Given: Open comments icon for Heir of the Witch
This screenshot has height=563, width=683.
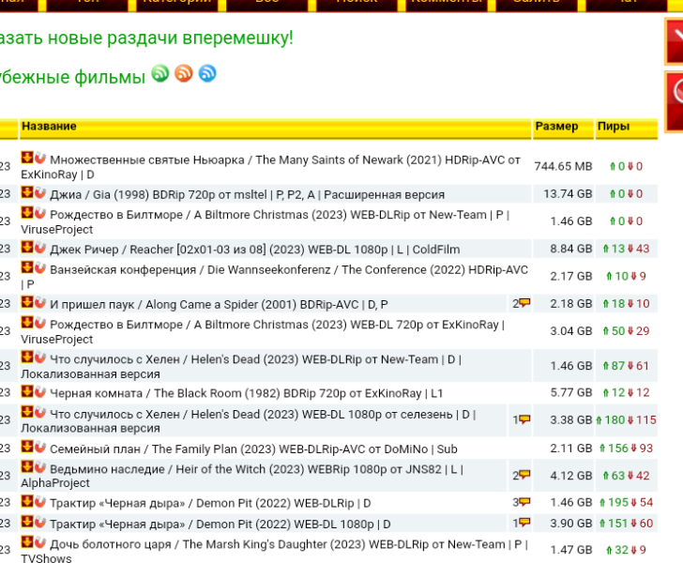Looking at the screenshot, I should coord(524,474).
